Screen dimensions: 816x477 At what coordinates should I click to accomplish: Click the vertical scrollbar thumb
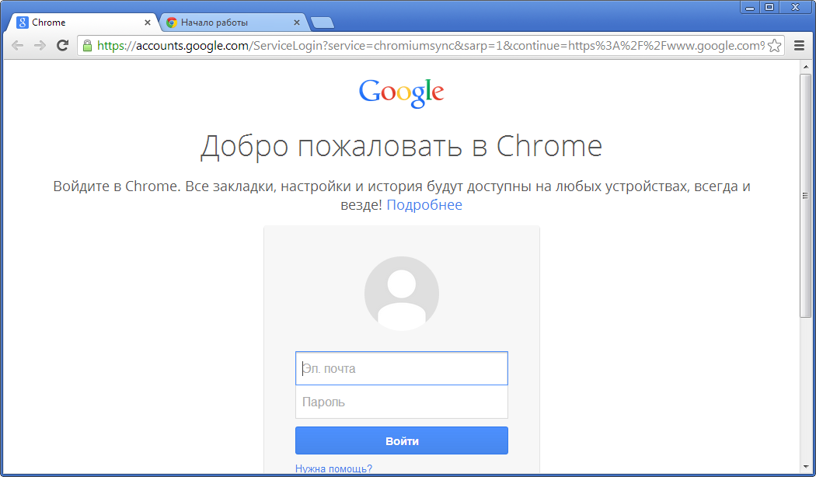(805, 194)
